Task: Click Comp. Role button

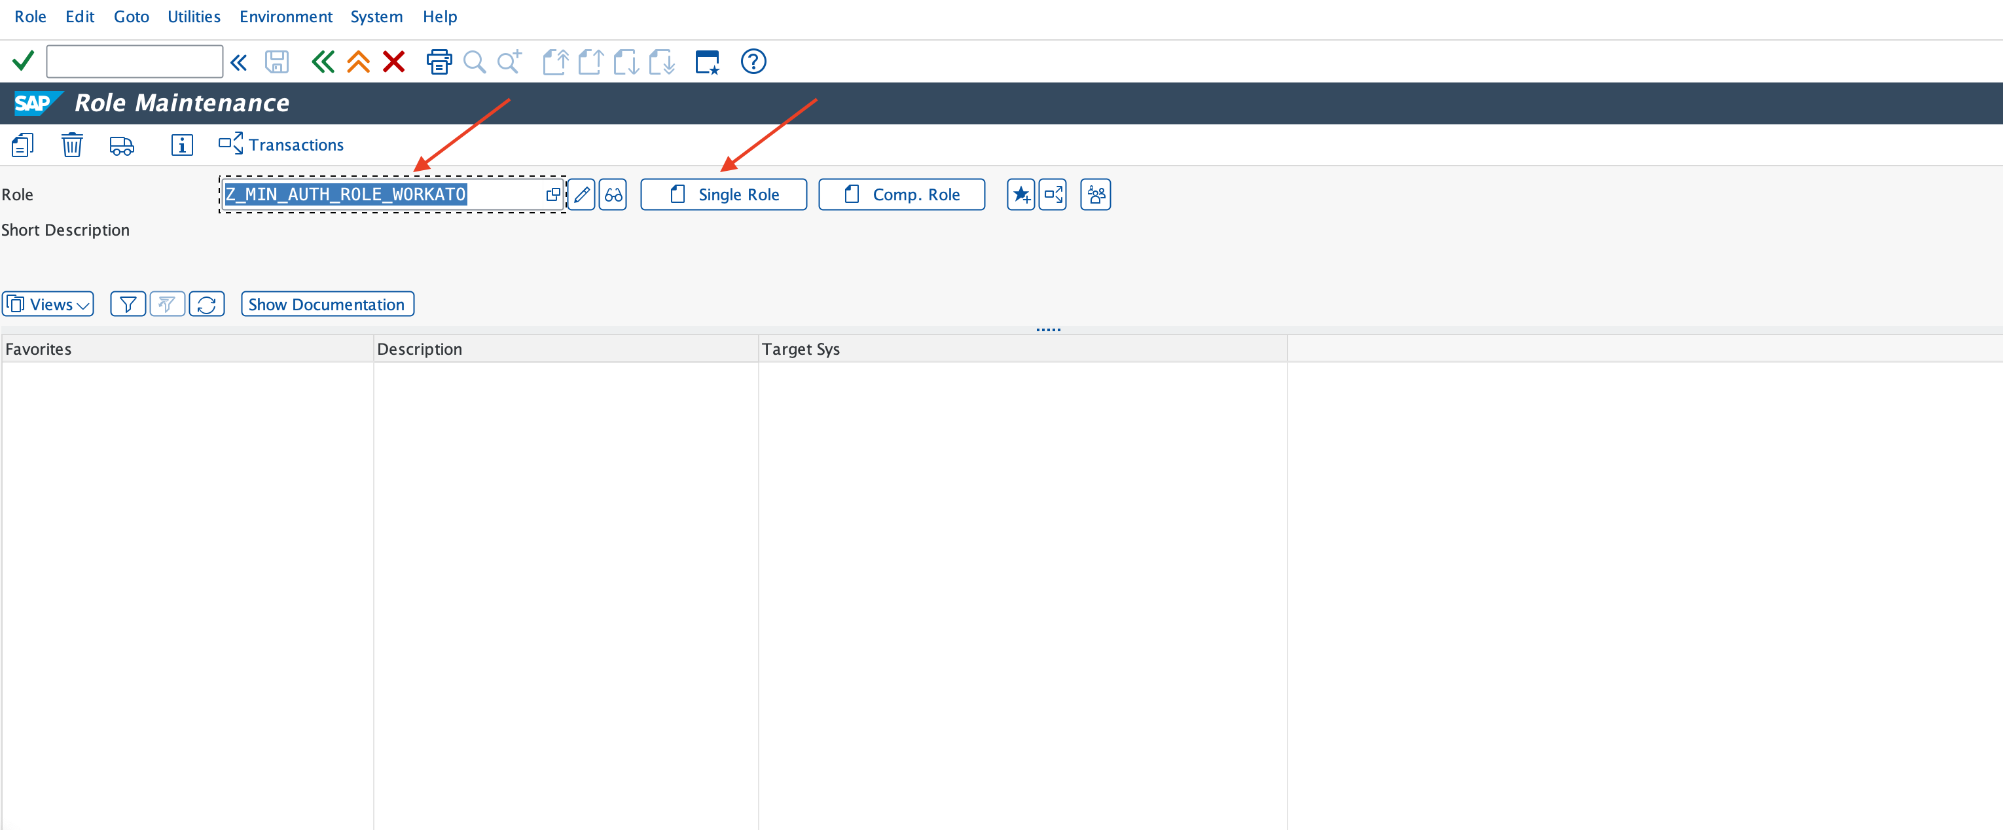Action: 903,194
